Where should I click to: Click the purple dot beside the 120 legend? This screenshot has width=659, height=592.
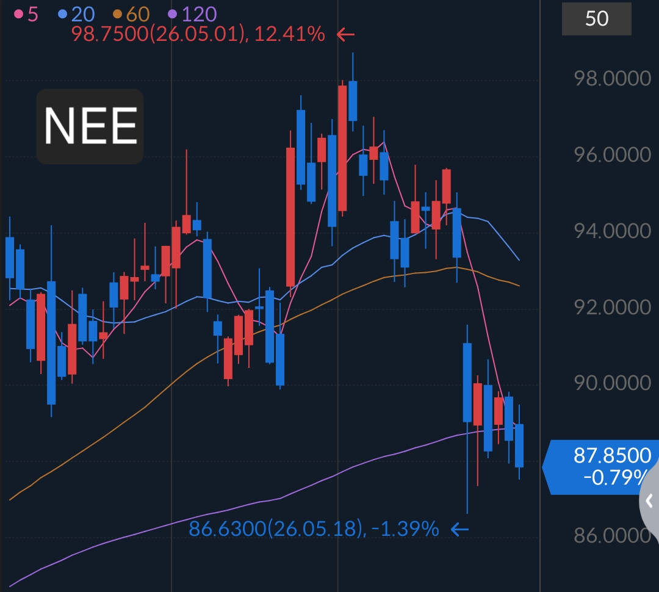(172, 14)
